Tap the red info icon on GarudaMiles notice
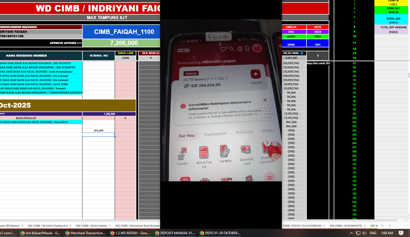This screenshot has width=410, height=237. 183,106
